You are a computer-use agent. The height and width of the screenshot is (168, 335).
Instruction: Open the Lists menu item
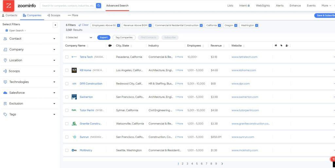[230, 6]
